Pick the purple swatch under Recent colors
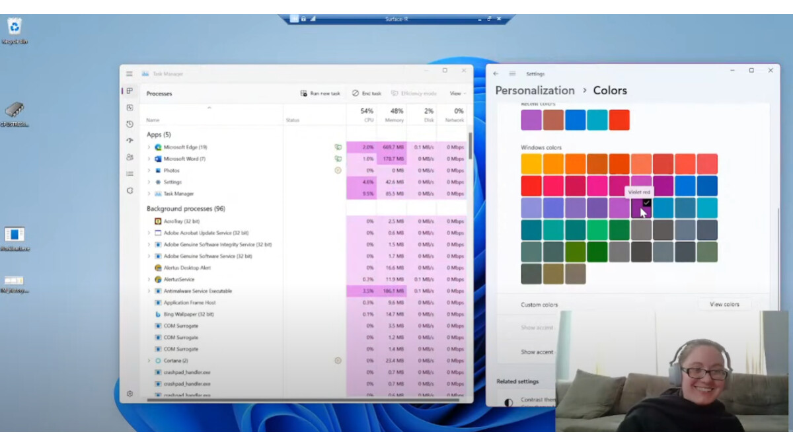Viewport: 793px width, 446px height. pyautogui.click(x=531, y=120)
